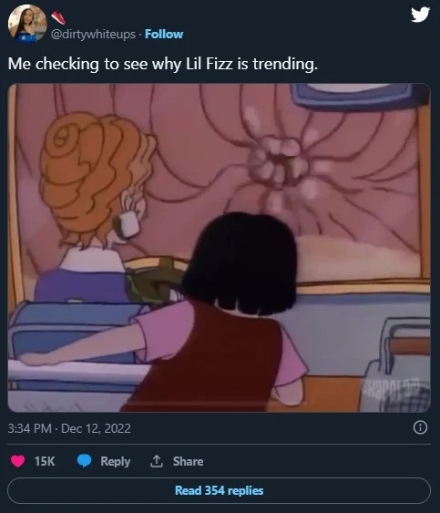Follow the @dirtywhiteups account
Image resolution: width=440 pixels, height=513 pixels.
tap(164, 34)
